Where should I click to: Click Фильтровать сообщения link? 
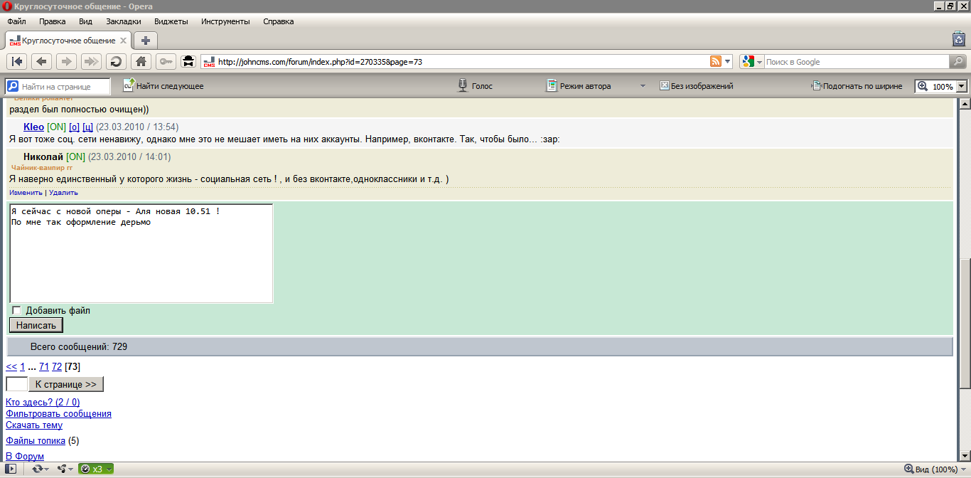tap(58, 414)
